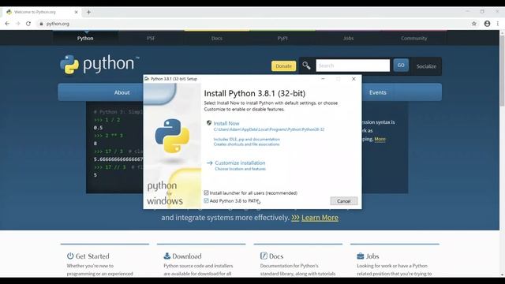Select the Python top navigation tab
The height and width of the screenshot is (284, 505).
click(x=85, y=39)
